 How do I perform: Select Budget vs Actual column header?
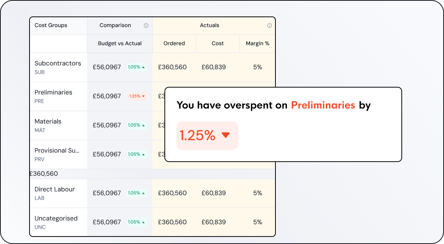click(120, 43)
